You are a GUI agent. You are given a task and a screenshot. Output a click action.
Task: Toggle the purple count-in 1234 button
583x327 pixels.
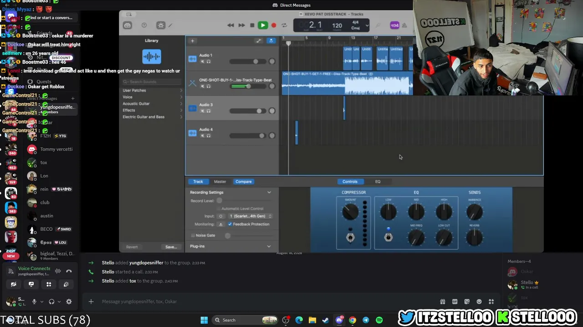coord(395,25)
